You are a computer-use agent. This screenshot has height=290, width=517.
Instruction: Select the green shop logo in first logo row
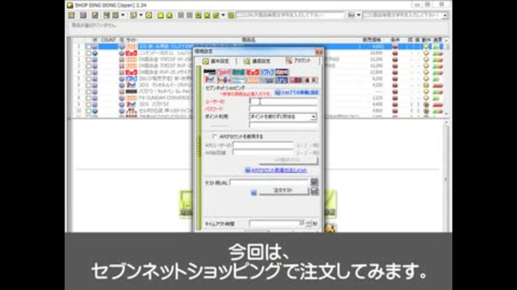click(x=238, y=72)
